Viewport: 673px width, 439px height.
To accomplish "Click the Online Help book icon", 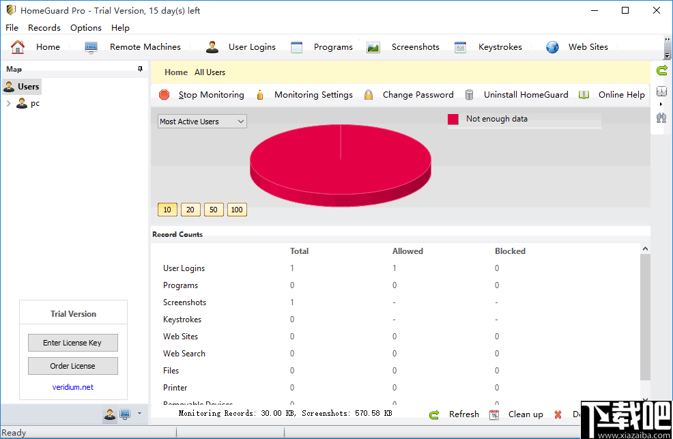I will [584, 95].
